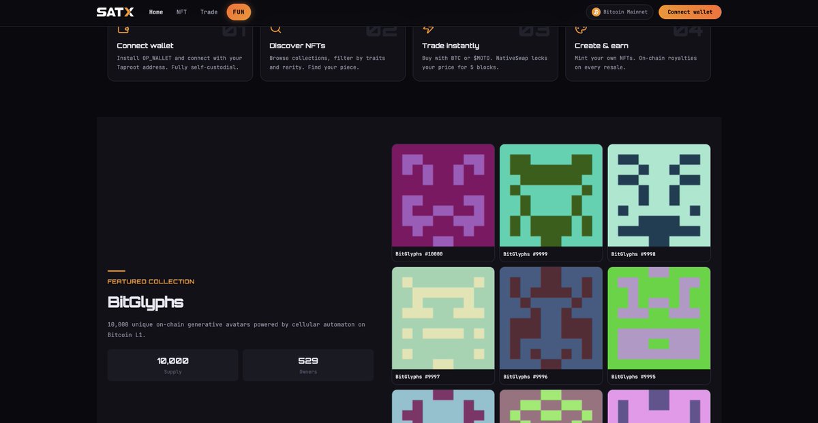
Task: Click the 'Connect wallet' card title
Action: click(x=145, y=46)
